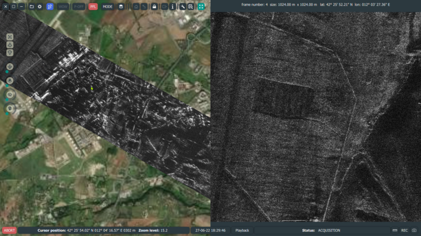The width and height of the screenshot is (421, 236).
Task: Open the MODE menu
Action: 107,7
